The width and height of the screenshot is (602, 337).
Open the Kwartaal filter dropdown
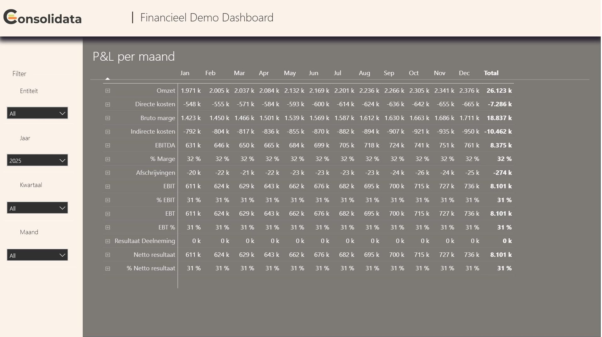(x=37, y=208)
